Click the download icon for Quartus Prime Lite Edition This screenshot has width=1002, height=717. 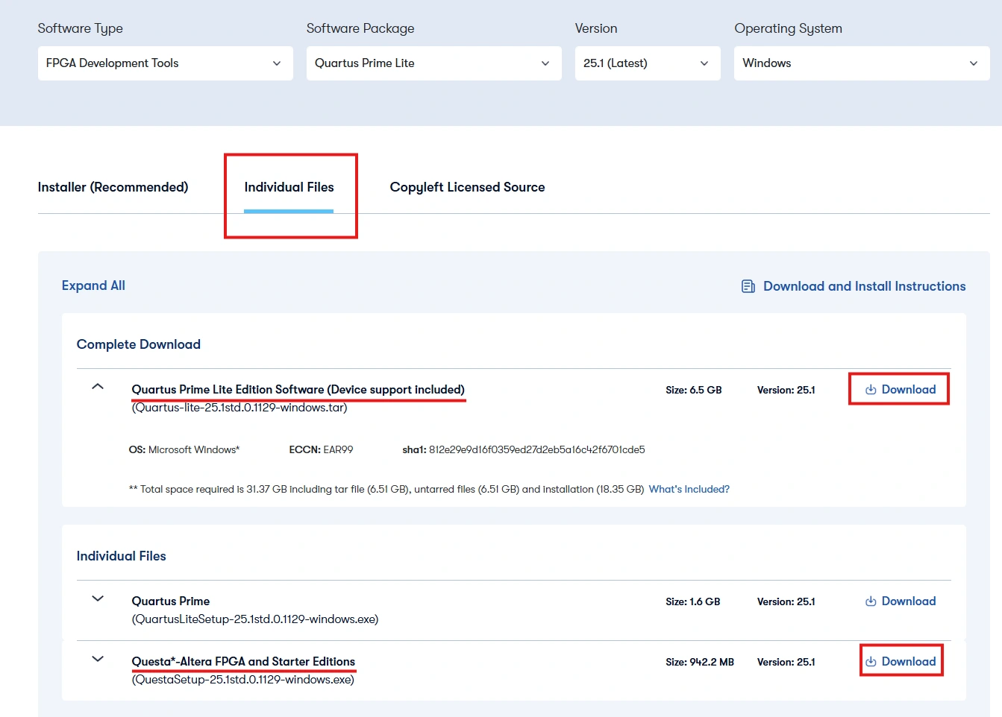870,390
